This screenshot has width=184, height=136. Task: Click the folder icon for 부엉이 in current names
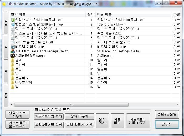tap(12, 64)
